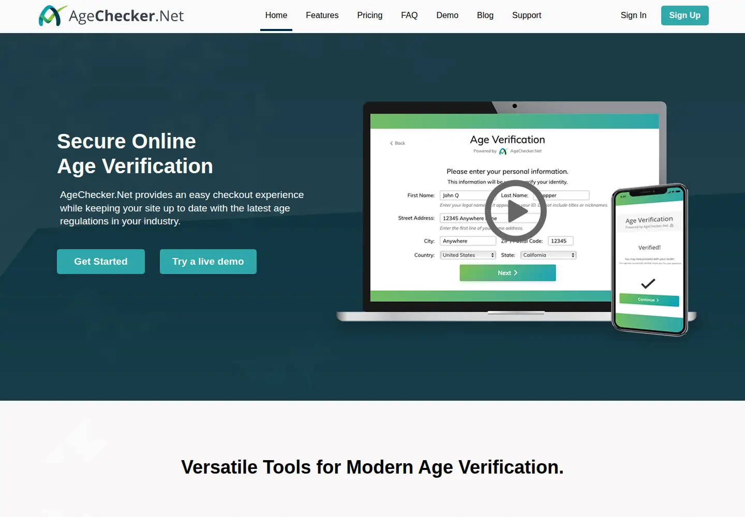This screenshot has height=517, width=745.
Task: Go to the Features page
Action: pos(322,16)
